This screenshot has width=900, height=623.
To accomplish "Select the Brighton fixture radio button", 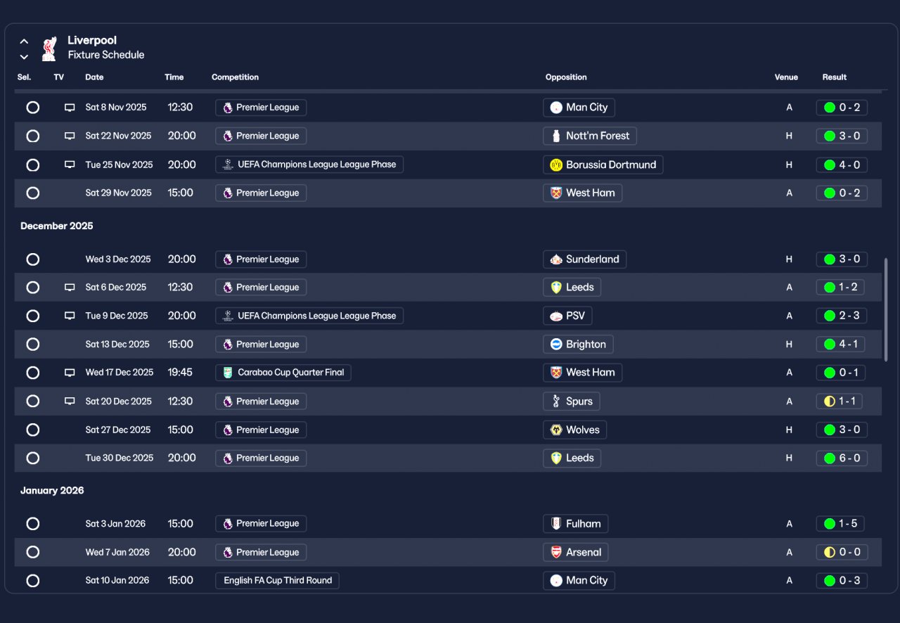I will click(x=32, y=344).
